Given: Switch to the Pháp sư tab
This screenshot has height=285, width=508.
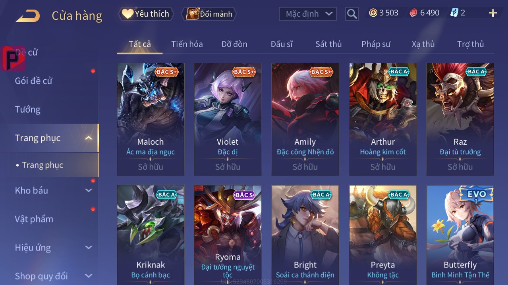Looking at the screenshot, I should (x=376, y=44).
